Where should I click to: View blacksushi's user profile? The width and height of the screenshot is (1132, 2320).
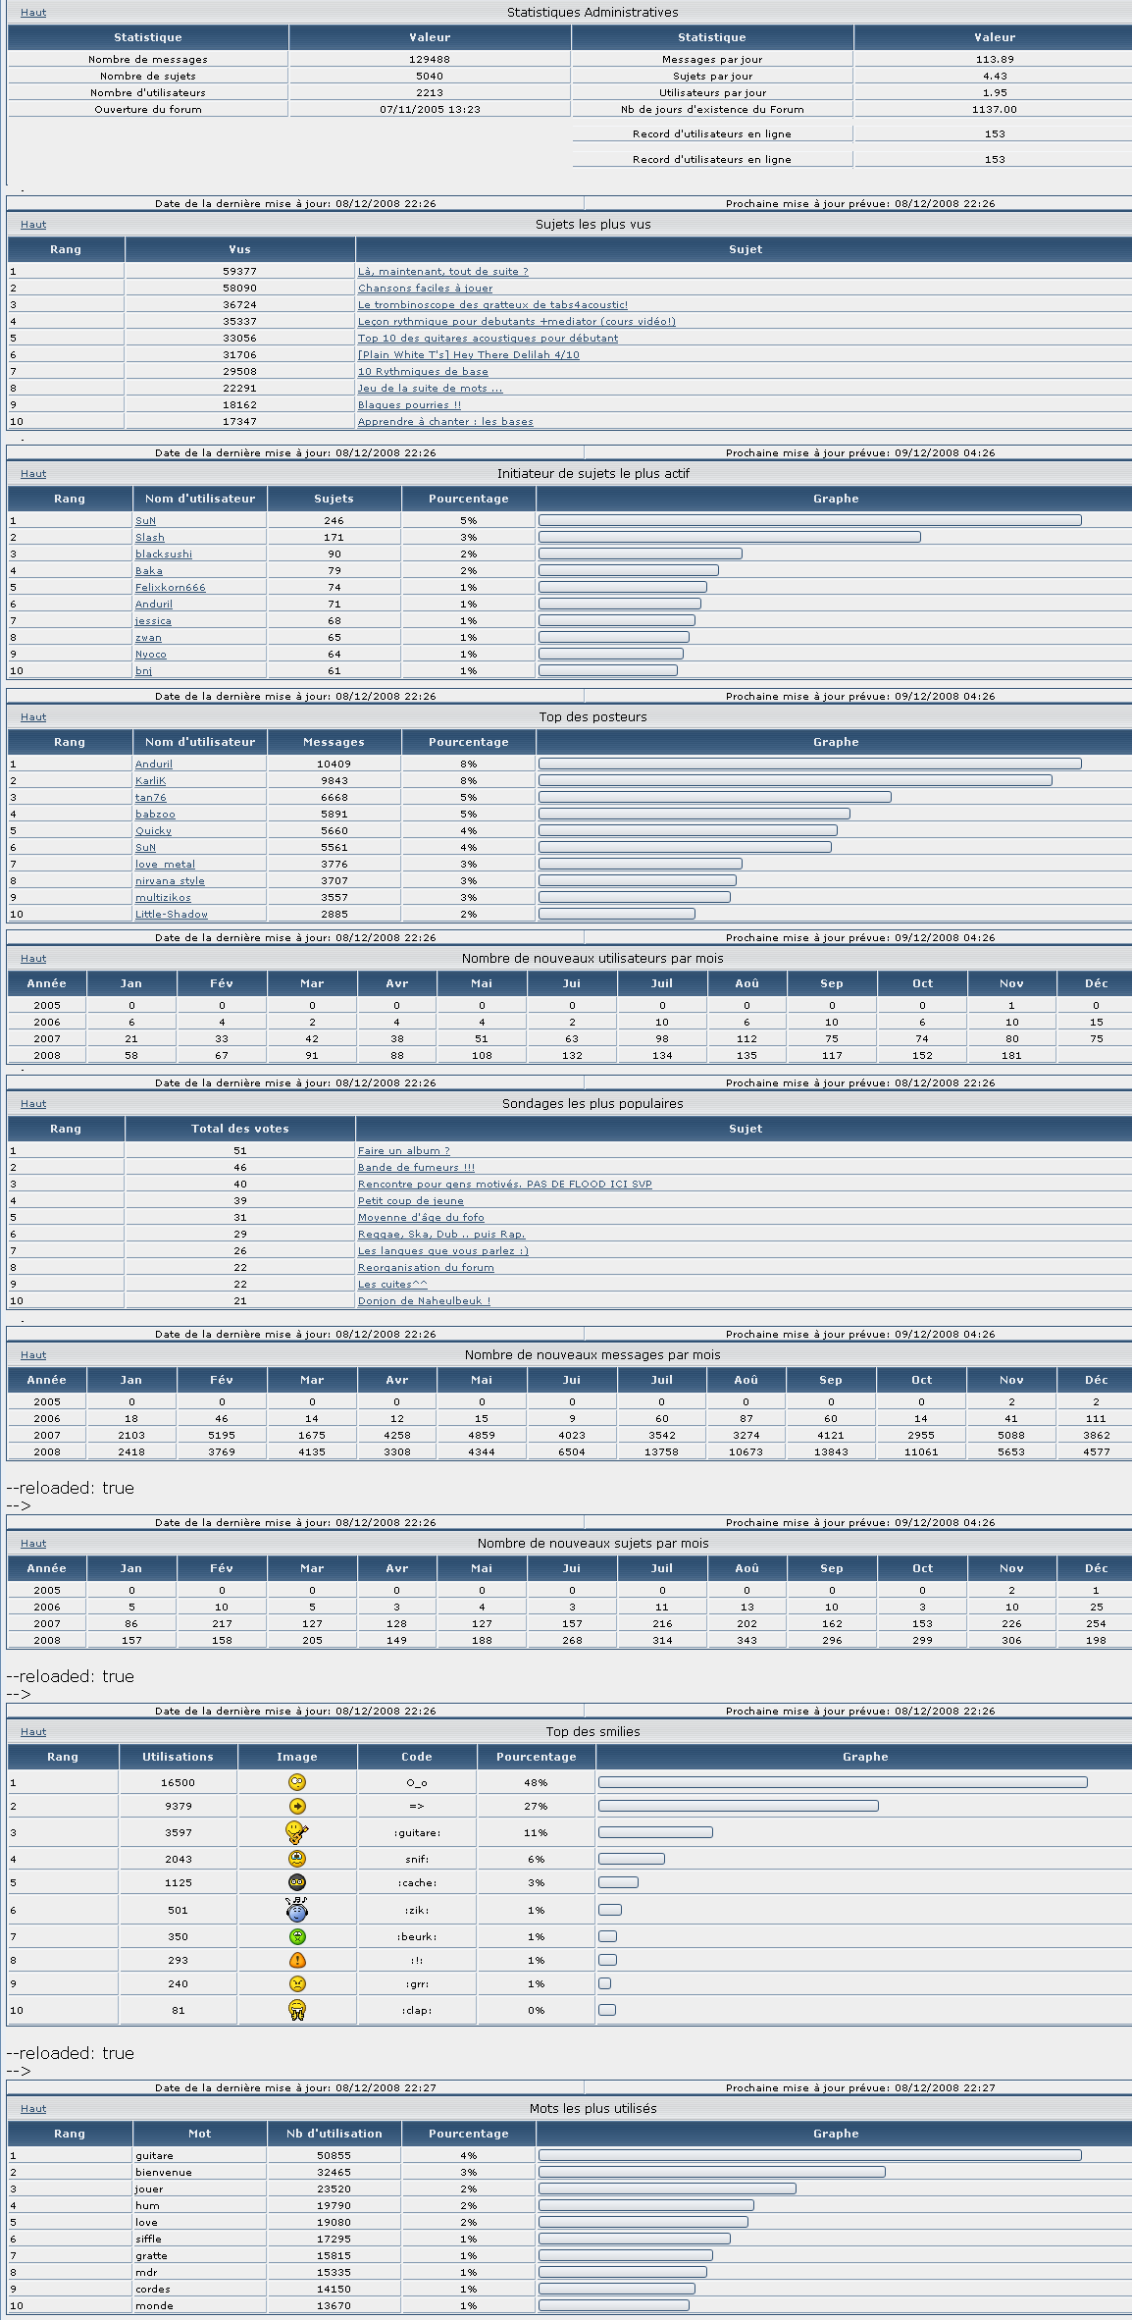point(164,554)
